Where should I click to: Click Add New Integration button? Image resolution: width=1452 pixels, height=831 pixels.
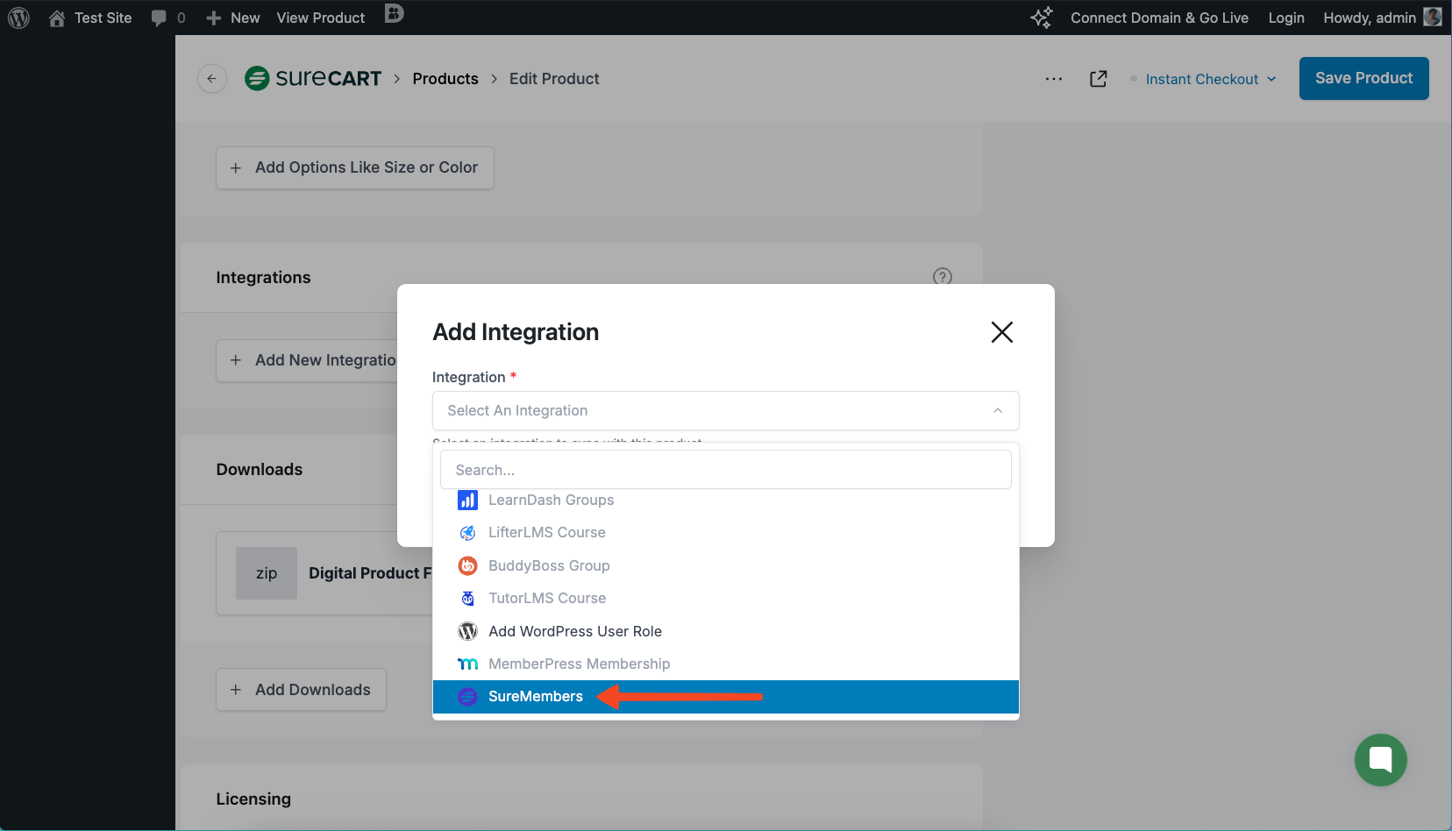[307, 360]
